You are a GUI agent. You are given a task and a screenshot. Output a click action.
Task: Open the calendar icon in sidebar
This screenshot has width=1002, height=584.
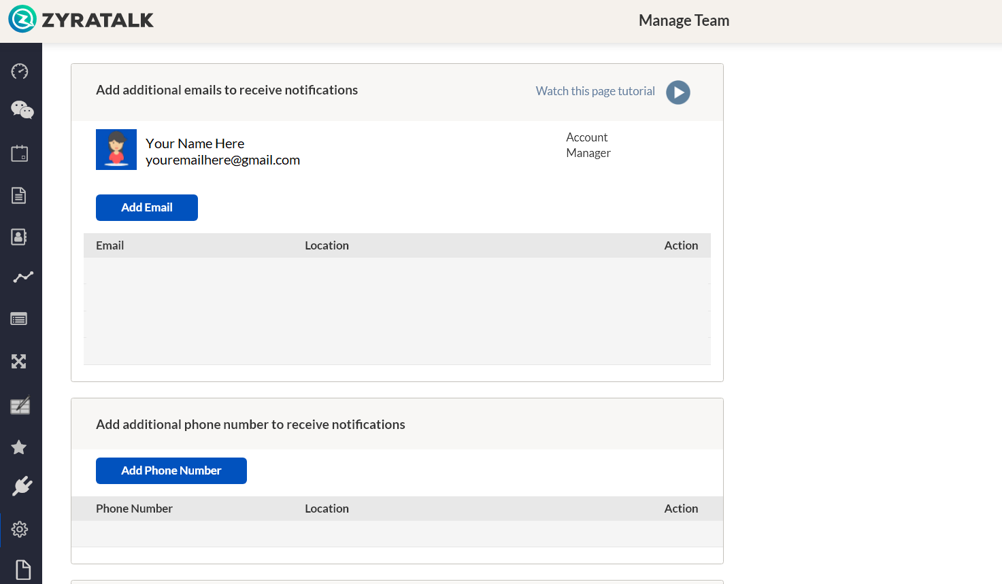click(20, 154)
